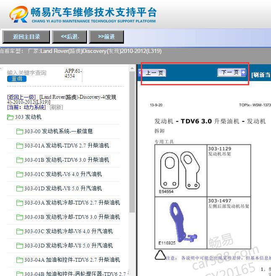Open 303-03A 发动机冷却-TDV6 2.7 升柴油机

72,202
